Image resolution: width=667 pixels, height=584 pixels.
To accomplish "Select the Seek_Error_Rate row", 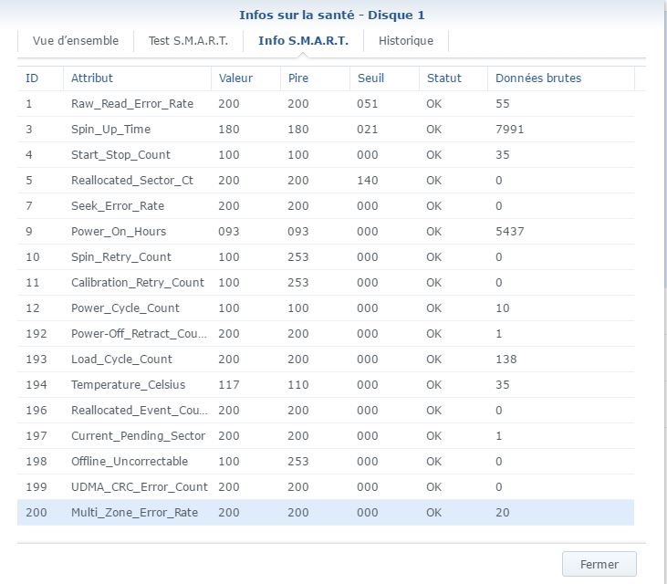I will 326,206.
